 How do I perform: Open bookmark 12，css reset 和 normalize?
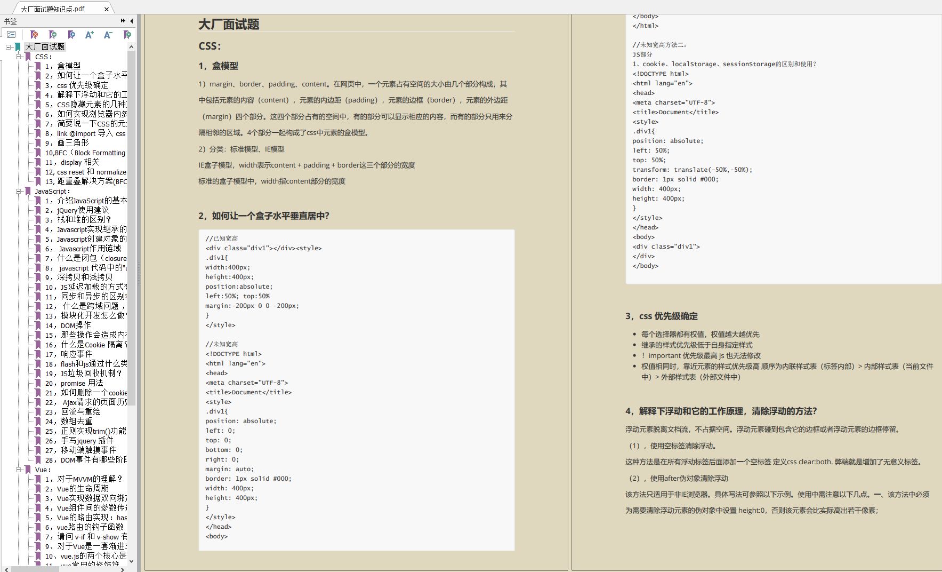(x=86, y=172)
